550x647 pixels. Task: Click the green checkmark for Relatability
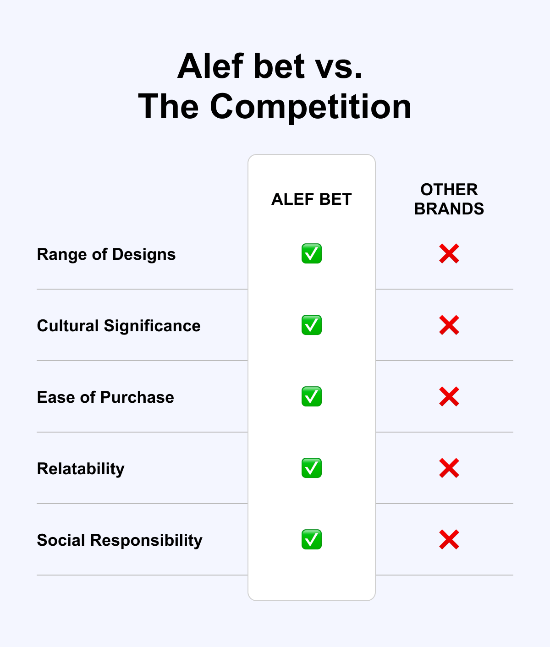312,468
